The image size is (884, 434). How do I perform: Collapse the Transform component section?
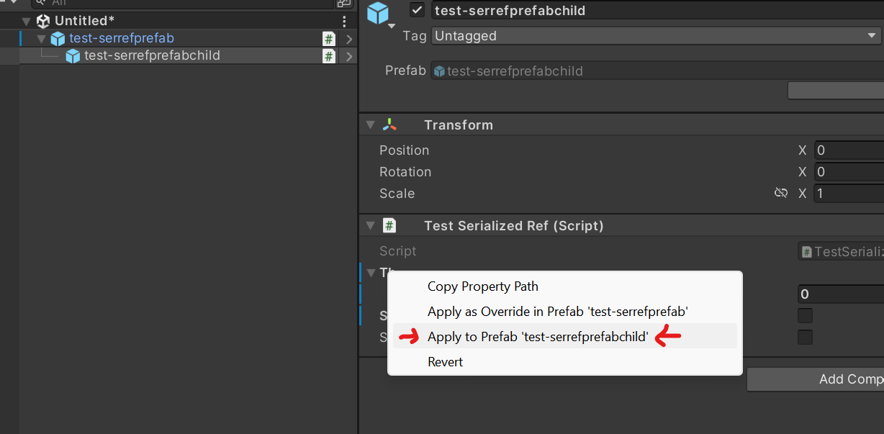(x=370, y=124)
